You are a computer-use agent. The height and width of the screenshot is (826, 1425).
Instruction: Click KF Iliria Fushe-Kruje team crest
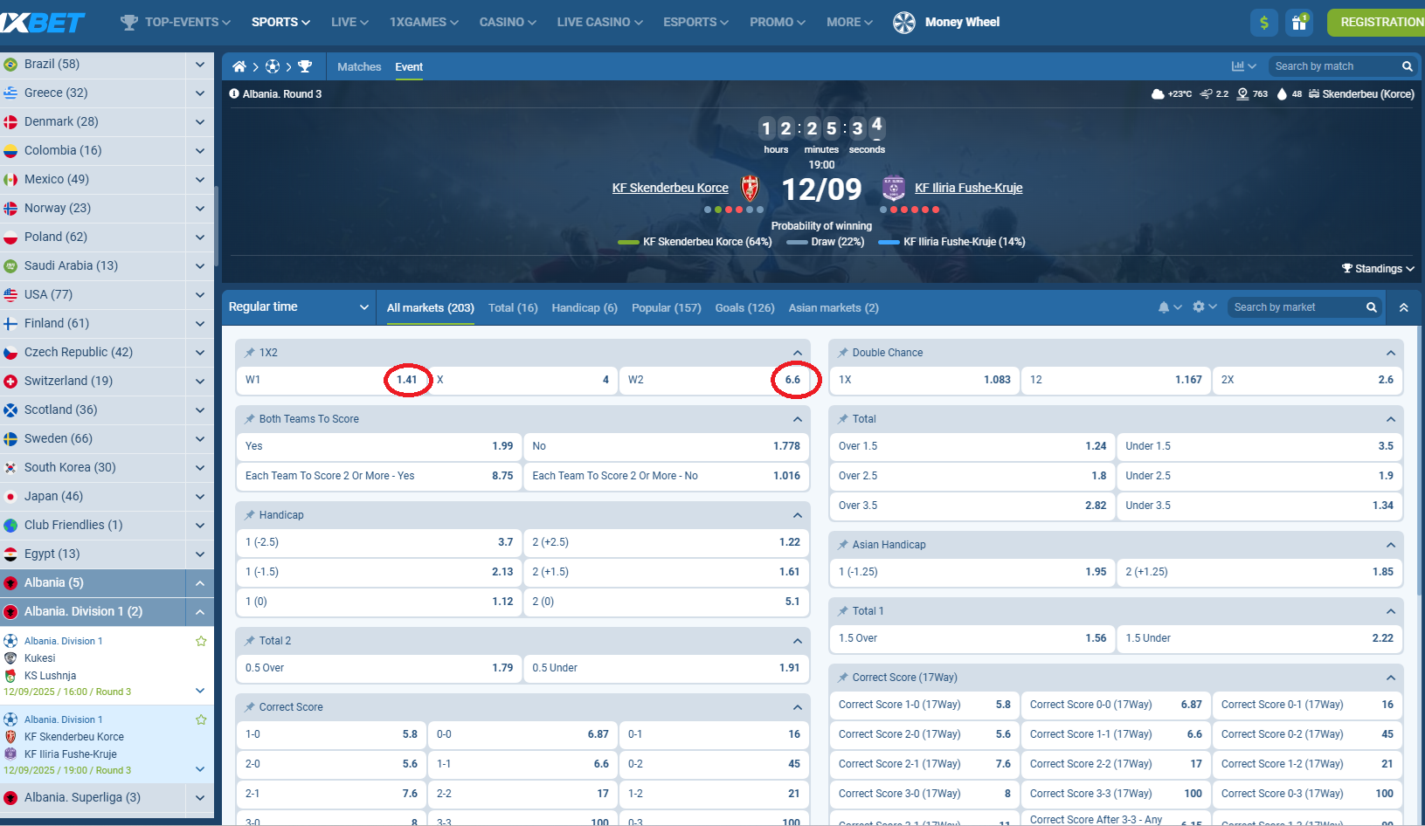(x=893, y=188)
